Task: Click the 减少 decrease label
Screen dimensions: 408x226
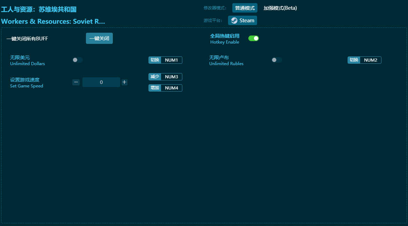Action: 155,77
